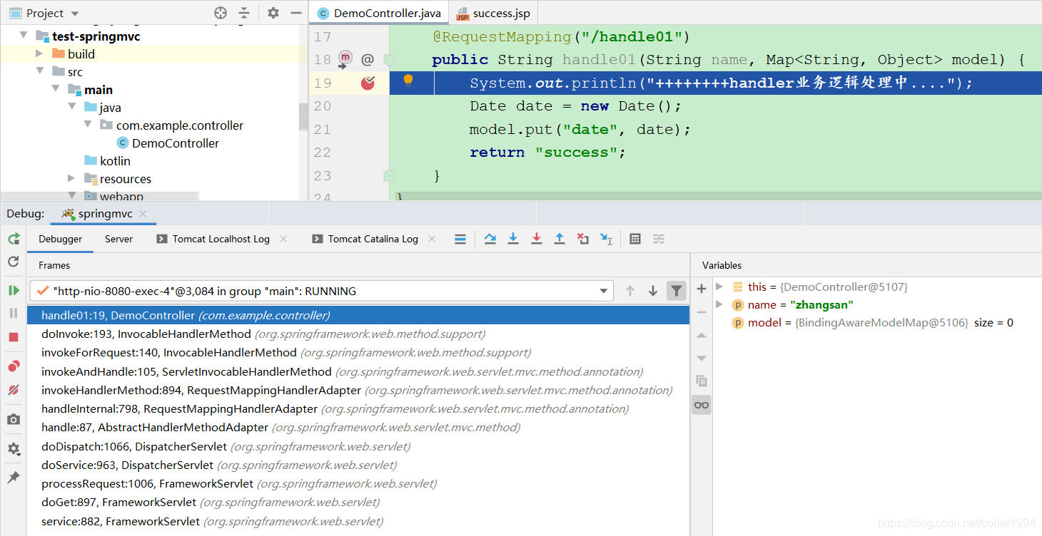The width and height of the screenshot is (1042, 536).
Task: Open debugger settings gear in left sidebar
Action: coord(14,449)
